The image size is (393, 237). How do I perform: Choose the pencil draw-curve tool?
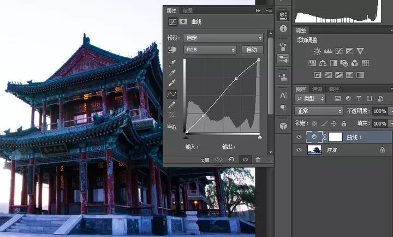point(172,104)
